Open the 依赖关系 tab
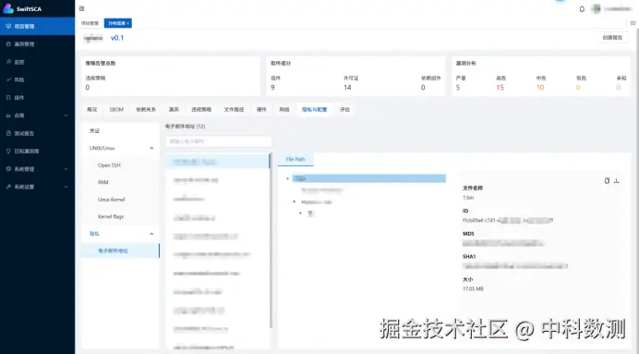The height and width of the screenshot is (354, 639). point(146,109)
